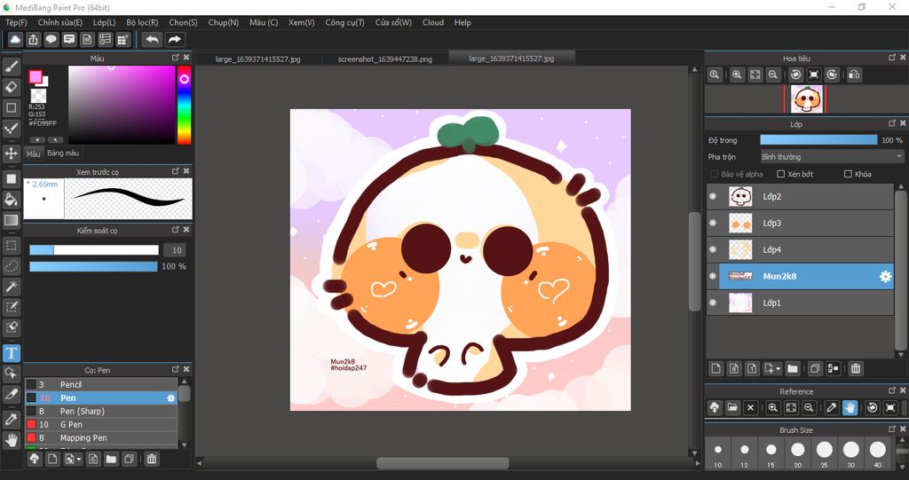This screenshot has width=909, height=480.
Task: Select the Hand tool in left toolbar
Action: [11, 440]
